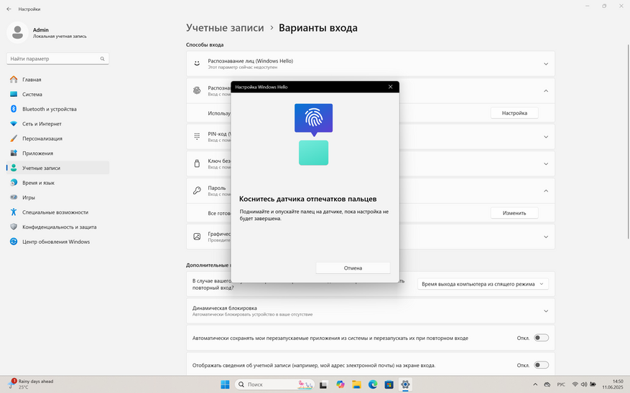Expand the Графический пароль row chevron
Screen dimensions: 630x393
click(546, 237)
